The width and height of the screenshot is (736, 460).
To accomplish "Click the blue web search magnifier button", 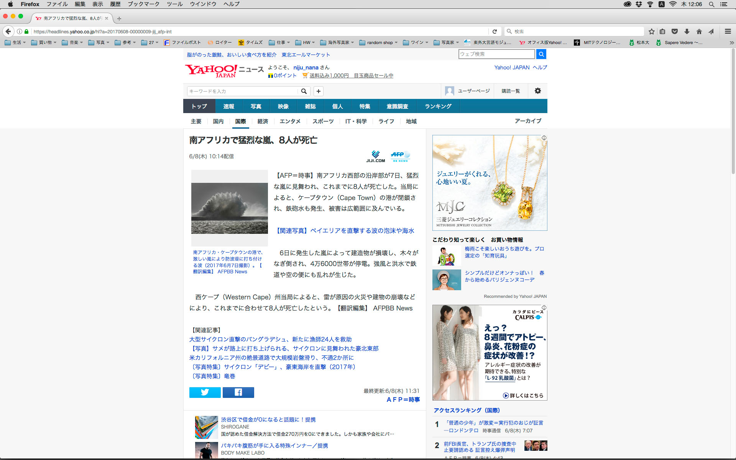I will pos(541,54).
